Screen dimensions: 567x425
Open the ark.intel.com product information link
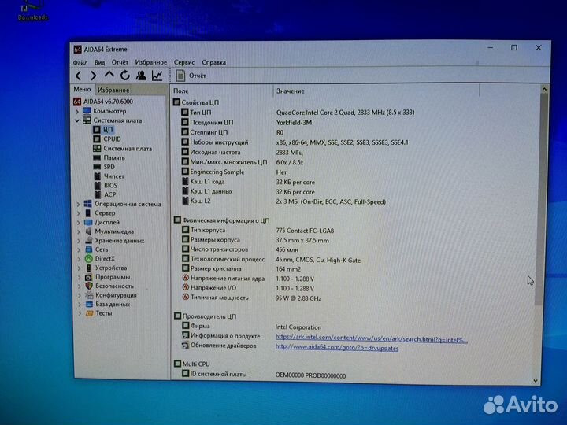click(x=372, y=338)
